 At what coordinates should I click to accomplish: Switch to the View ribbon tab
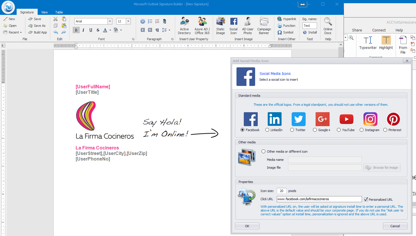tap(44, 12)
